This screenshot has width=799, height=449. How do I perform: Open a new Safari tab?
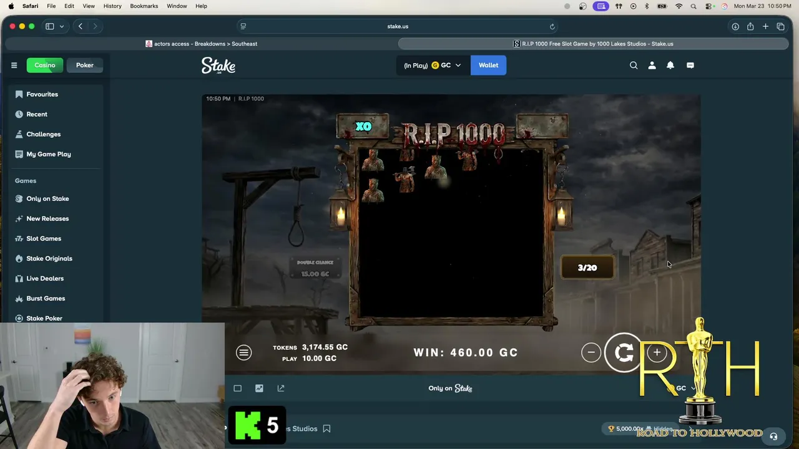point(765,26)
